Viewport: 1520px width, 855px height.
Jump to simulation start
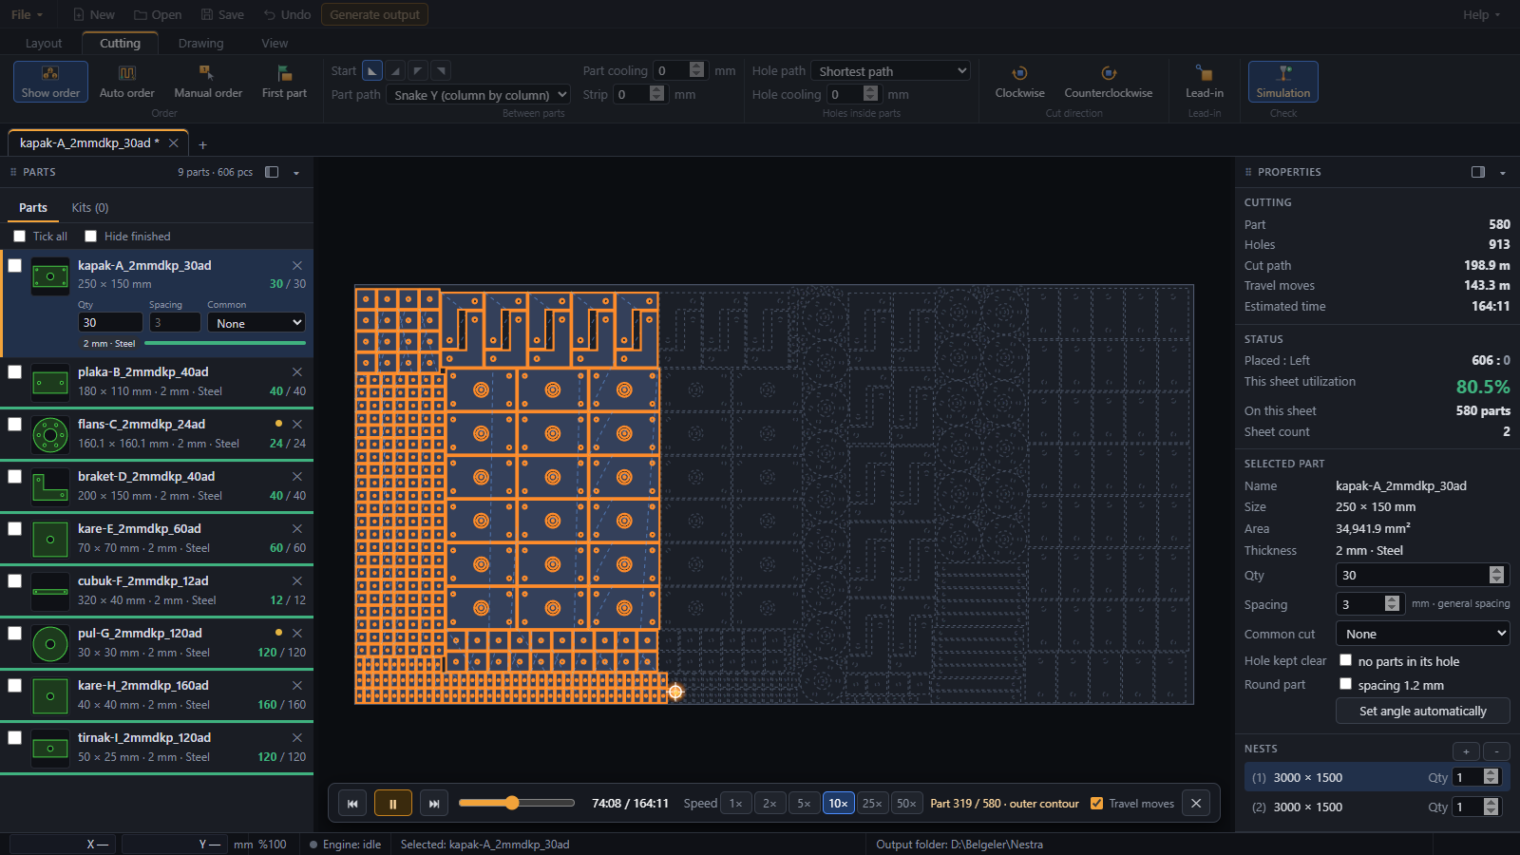(352, 804)
